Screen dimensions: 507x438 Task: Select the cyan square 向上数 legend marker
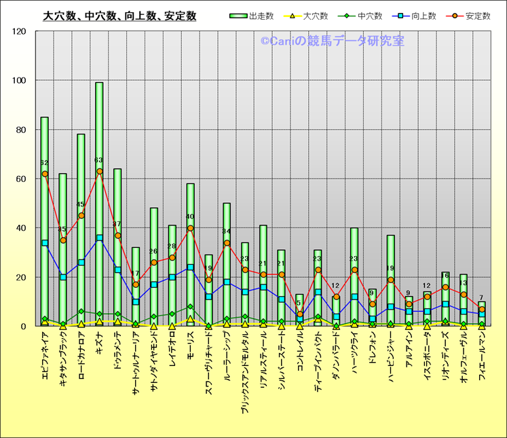point(400,16)
